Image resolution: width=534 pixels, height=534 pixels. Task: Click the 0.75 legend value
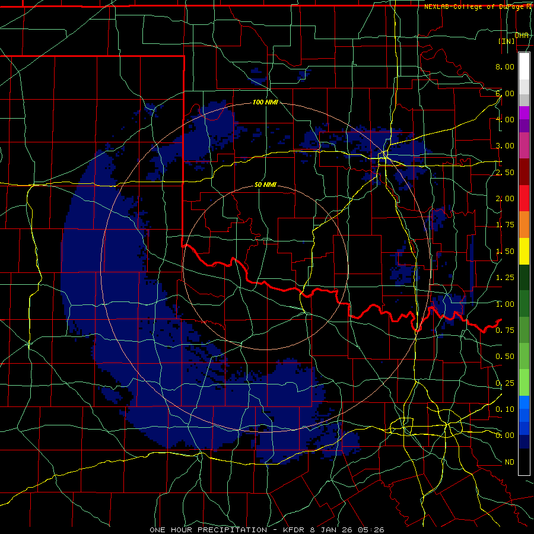pos(505,330)
